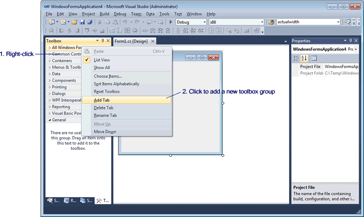Click the Property Pages icon in Properties
Image resolution: width=364 pixels, height=217 pixels.
pos(314,58)
